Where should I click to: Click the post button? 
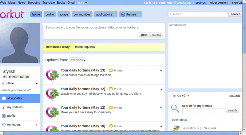144,35
